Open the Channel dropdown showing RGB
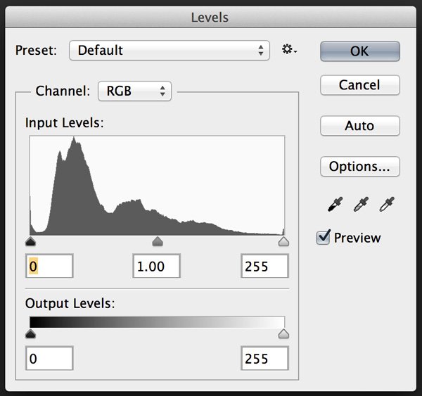Image resolution: width=422 pixels, height=396 pixels. pos(134,91)
